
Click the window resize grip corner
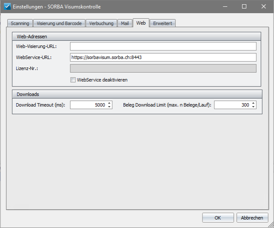271,225
